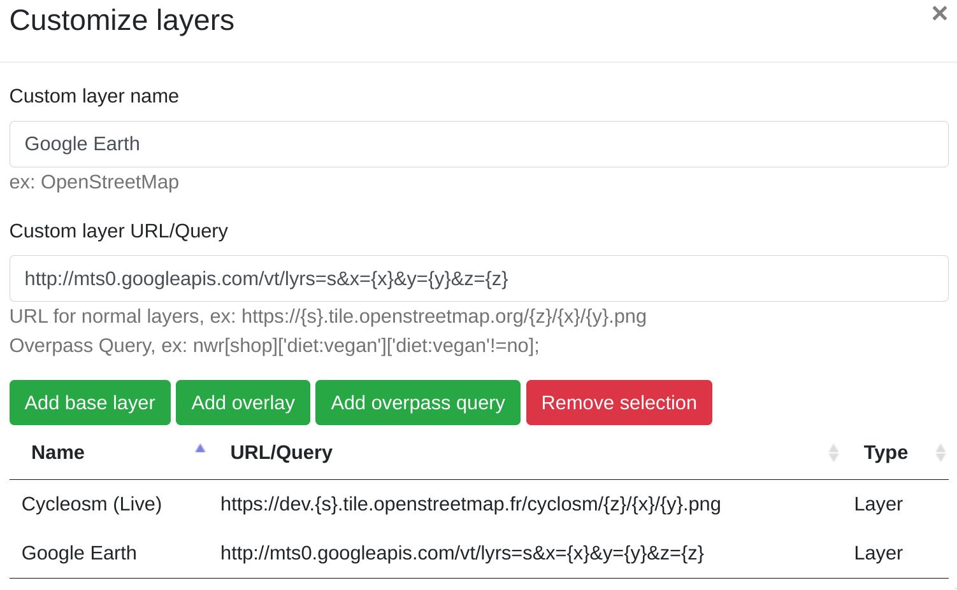Click the openstreetmap.fr cyclosm URL cell
The width and height of the screenshot is (957, 590).
(x=470, y=504)
